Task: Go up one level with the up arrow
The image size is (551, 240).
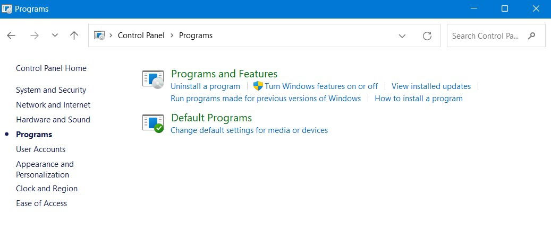Action: tap(74, 35)
